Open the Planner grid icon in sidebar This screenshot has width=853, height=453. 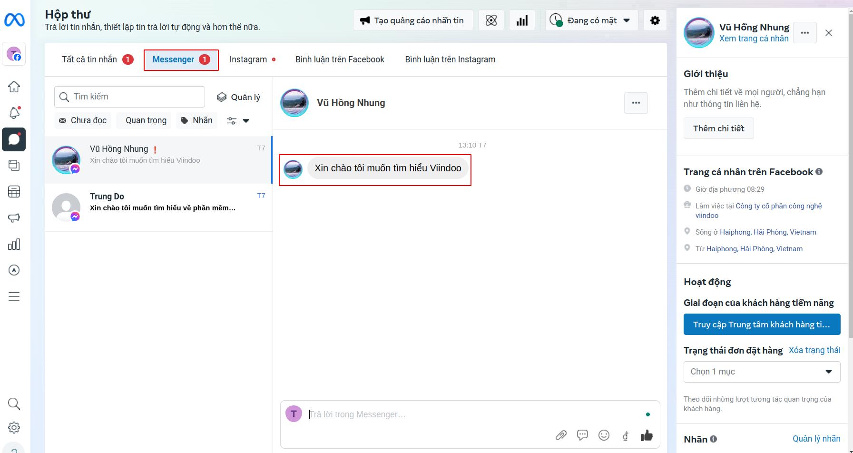tap(14, 192)
